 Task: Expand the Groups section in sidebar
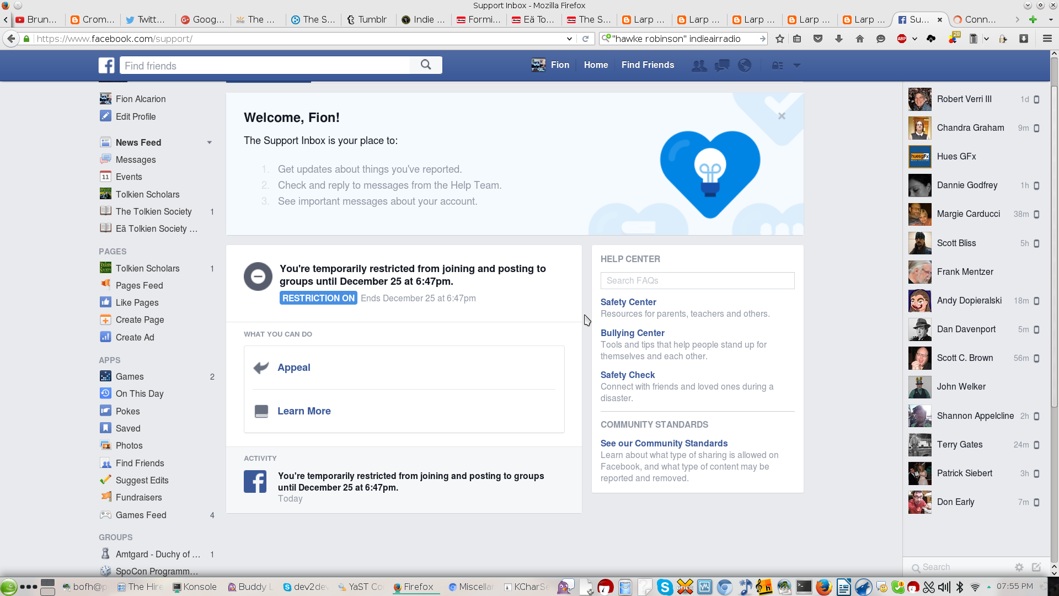click(x=116, y=537)
